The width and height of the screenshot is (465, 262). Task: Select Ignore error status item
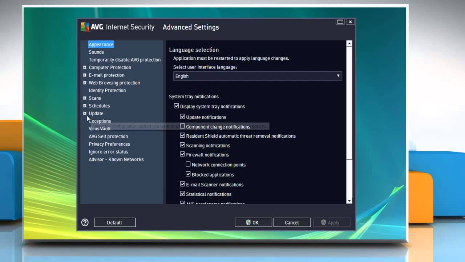coord(108,152)
